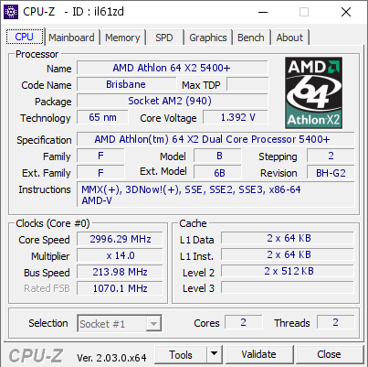Click the Tools button
368x367 pixels.
[x=181, y=354]
